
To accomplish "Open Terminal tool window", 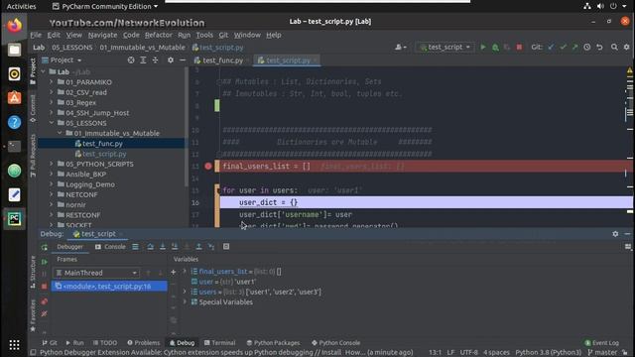I will (x=219, y=343).
